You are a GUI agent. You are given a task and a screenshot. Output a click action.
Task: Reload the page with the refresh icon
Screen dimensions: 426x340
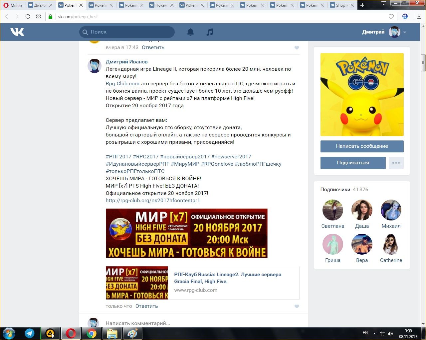pos(28,17)
